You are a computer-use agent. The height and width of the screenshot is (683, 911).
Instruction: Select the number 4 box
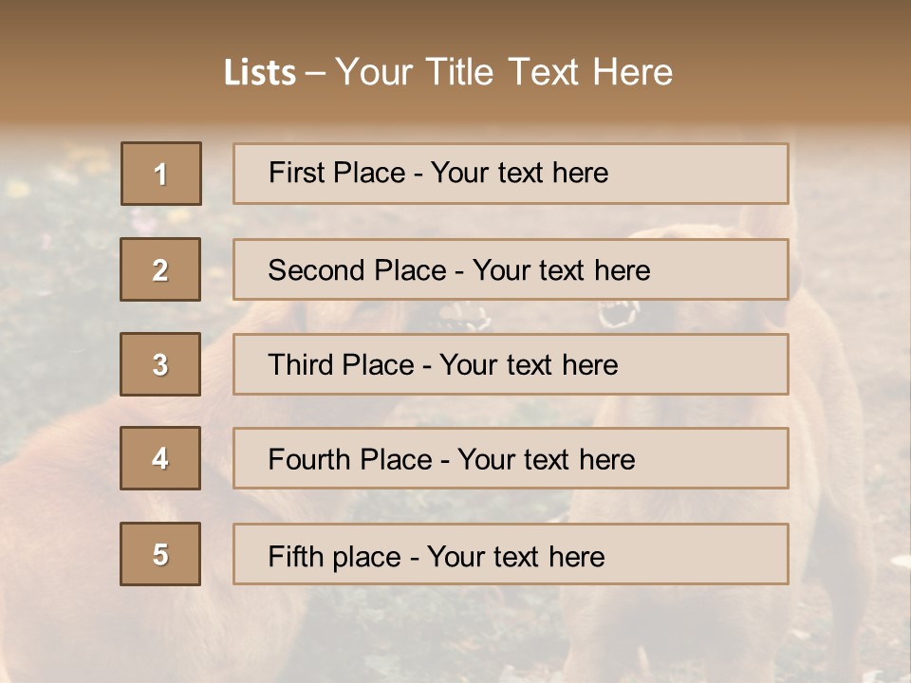click(x=160, y=458)
